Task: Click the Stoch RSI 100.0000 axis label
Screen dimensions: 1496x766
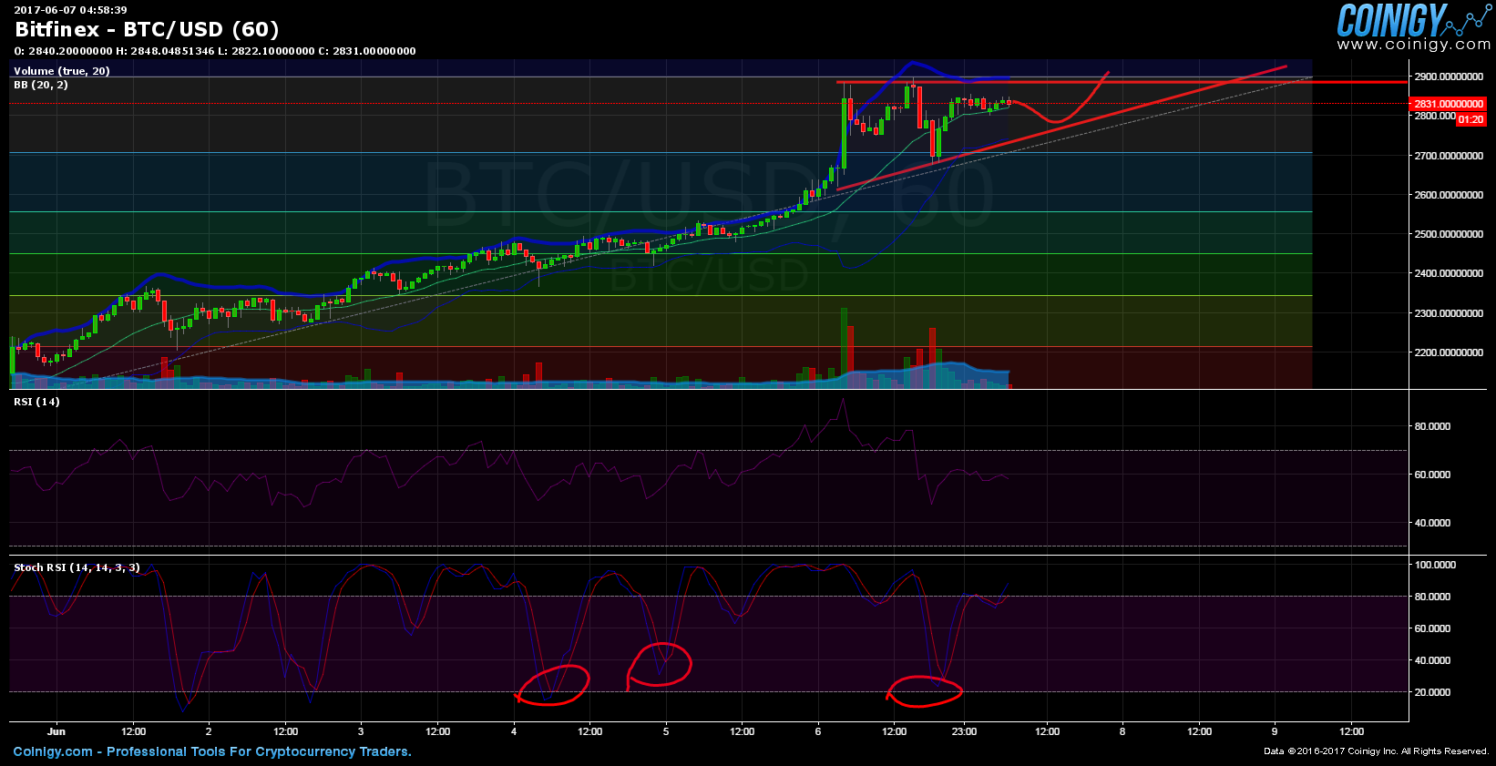Action: coord(1435,565)
